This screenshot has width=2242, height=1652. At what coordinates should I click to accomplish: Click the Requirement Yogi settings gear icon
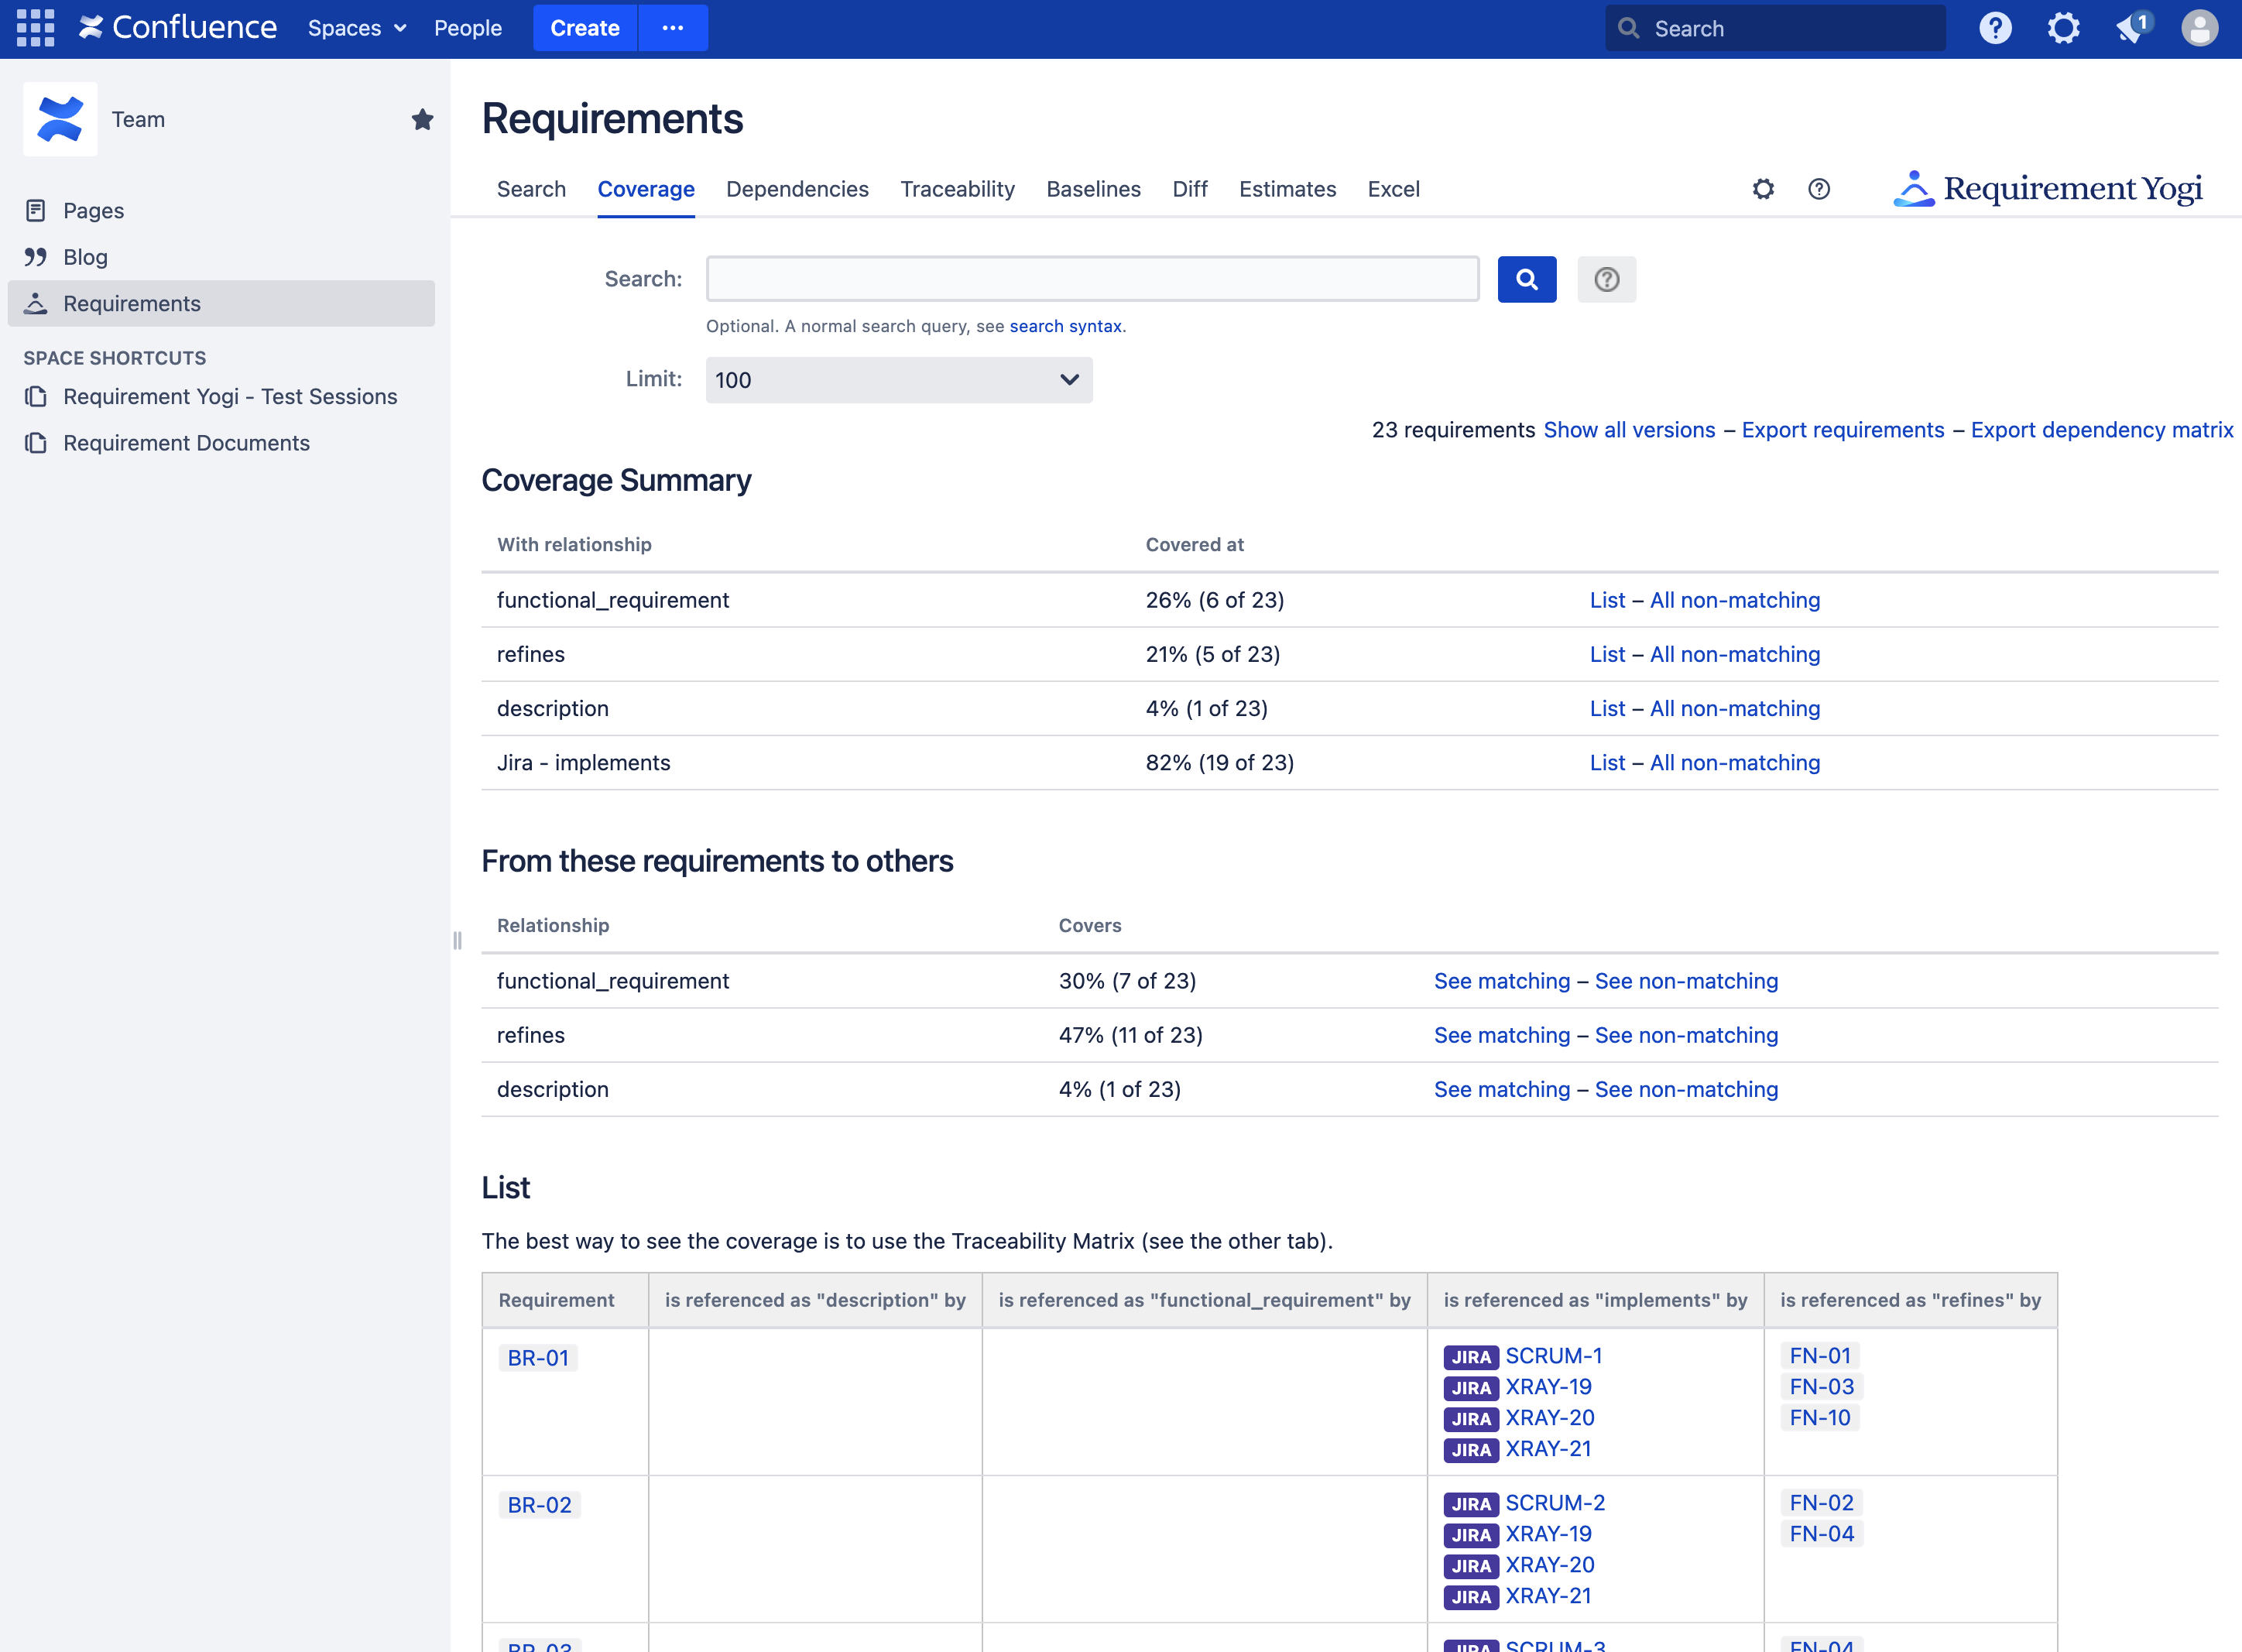1763,189
